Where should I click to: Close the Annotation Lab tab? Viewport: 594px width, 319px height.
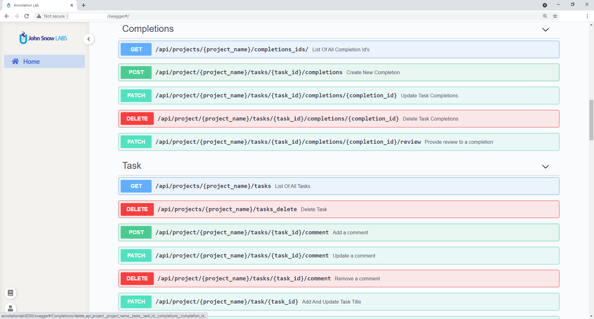click(72, 5)
